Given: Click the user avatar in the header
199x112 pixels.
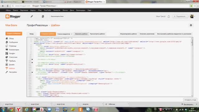Looking at the screenshot, I should tap(192, 16).
